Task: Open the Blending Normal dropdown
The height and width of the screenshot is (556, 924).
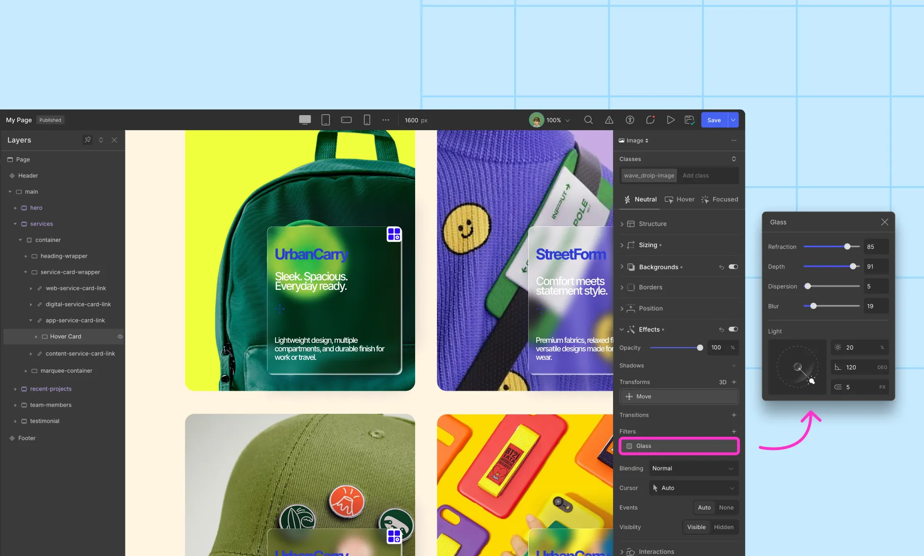Action: coord(693,468)
